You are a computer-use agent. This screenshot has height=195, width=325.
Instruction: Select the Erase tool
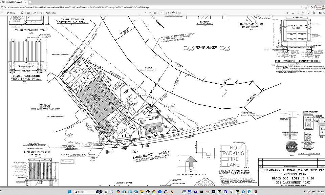pos(22,13)
